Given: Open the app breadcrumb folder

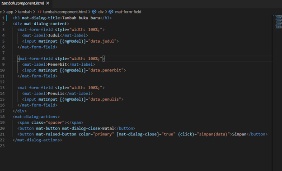Looking at the screenshot, I should 9,12.
